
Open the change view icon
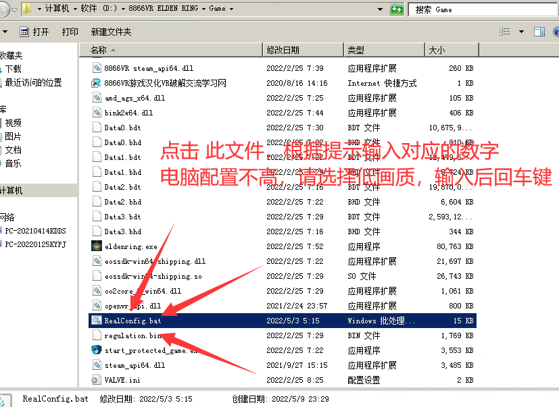pos(505,32)
